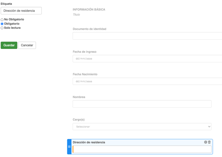Click the Titulo placeholder text
222x157 pixels.
[77, 14]
